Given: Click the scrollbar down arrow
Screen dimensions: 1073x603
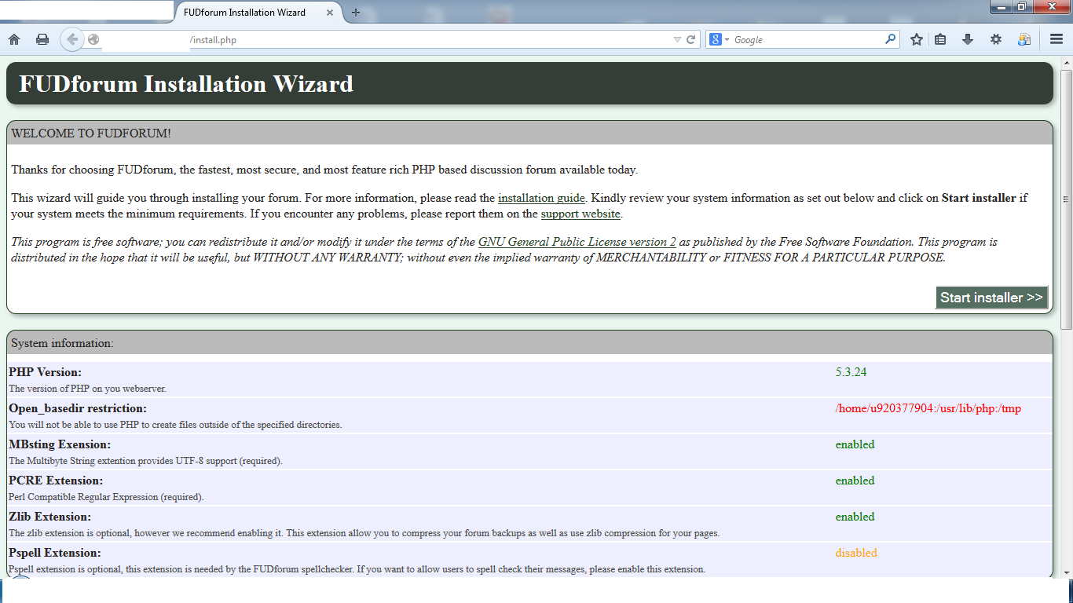Looking at the screenshot, I should coord(1066,572).
